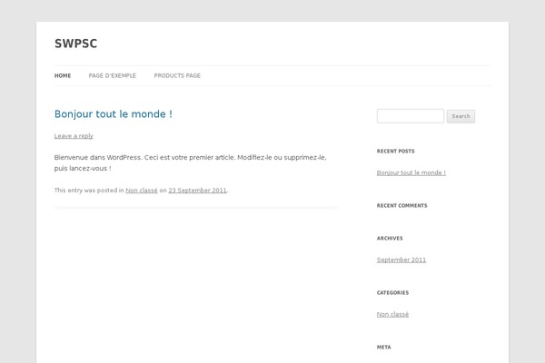This screenshot has width=545, height=363.
Task: Click the 'Recent Posts' widget heading
Action: tap(395, 152)
